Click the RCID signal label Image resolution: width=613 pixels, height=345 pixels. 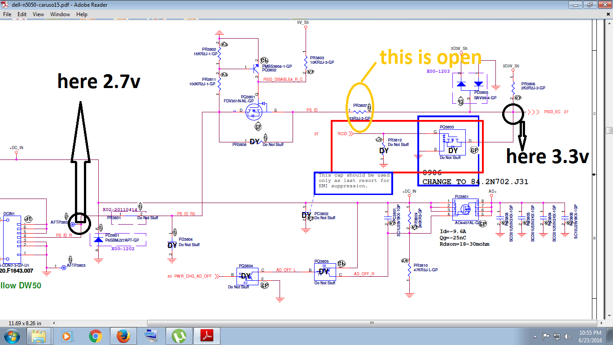[342, 133]
